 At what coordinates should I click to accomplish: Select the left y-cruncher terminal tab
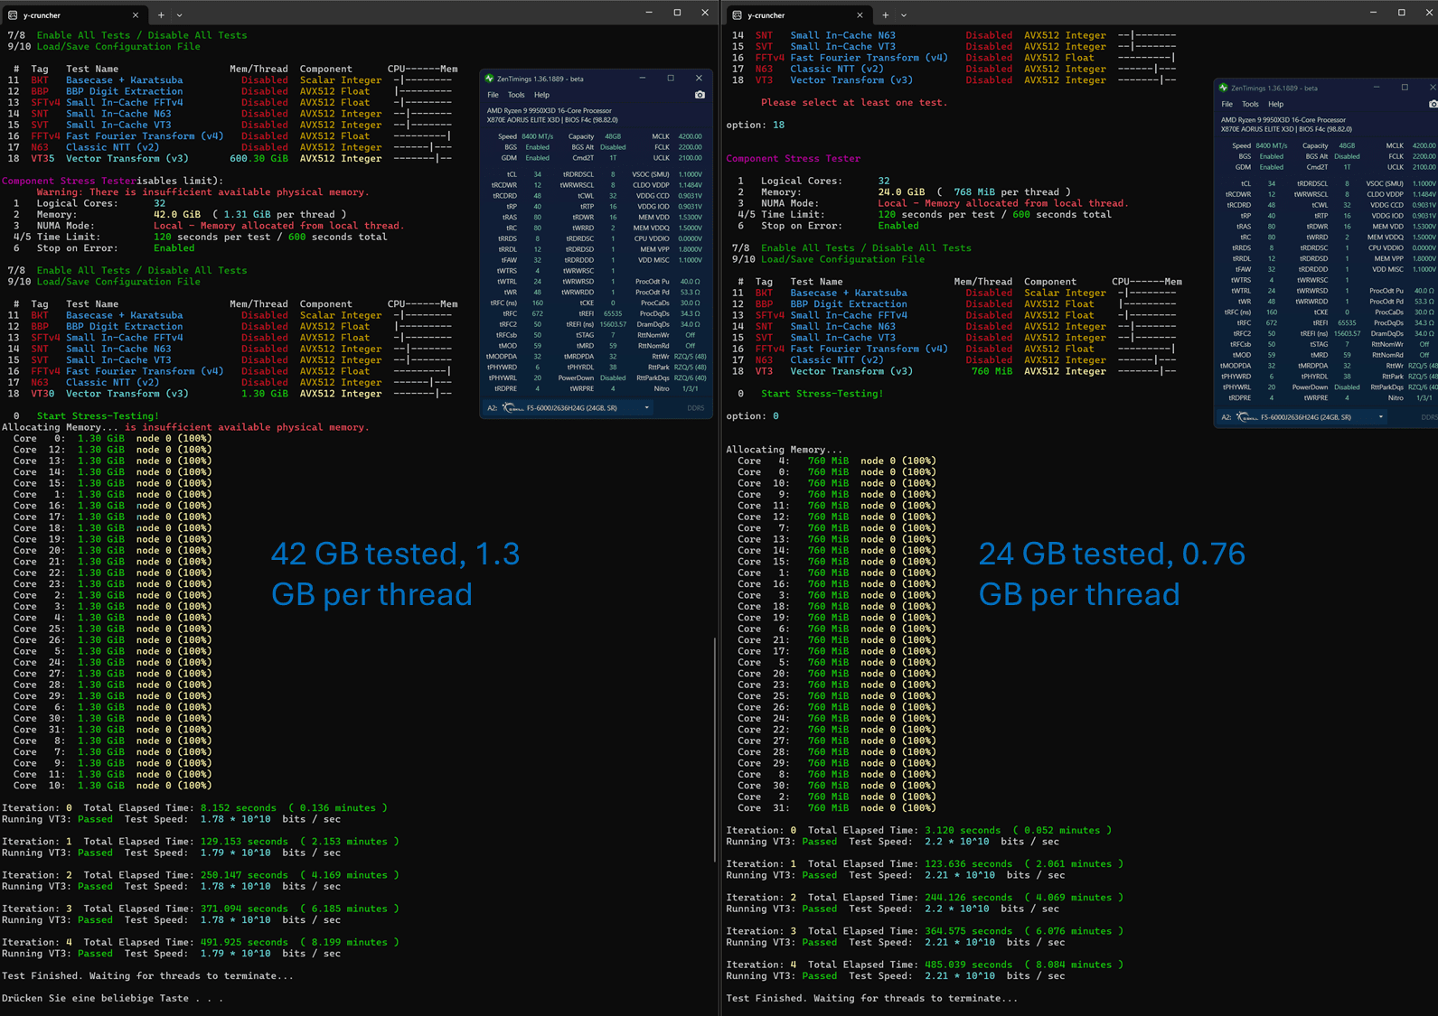[x=74, y=15]
